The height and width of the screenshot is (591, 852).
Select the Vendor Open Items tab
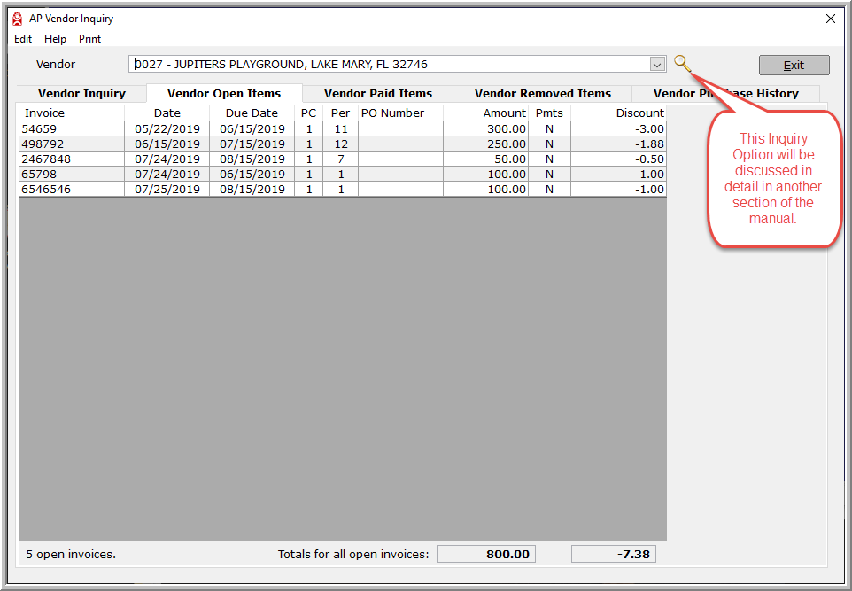tap(224, 94)
